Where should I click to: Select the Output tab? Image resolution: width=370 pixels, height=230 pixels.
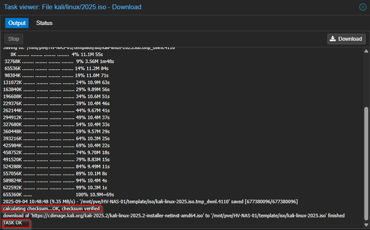click(x=17, y=23)
